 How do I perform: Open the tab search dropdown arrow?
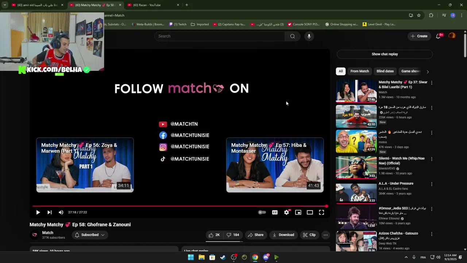[5, 5]
